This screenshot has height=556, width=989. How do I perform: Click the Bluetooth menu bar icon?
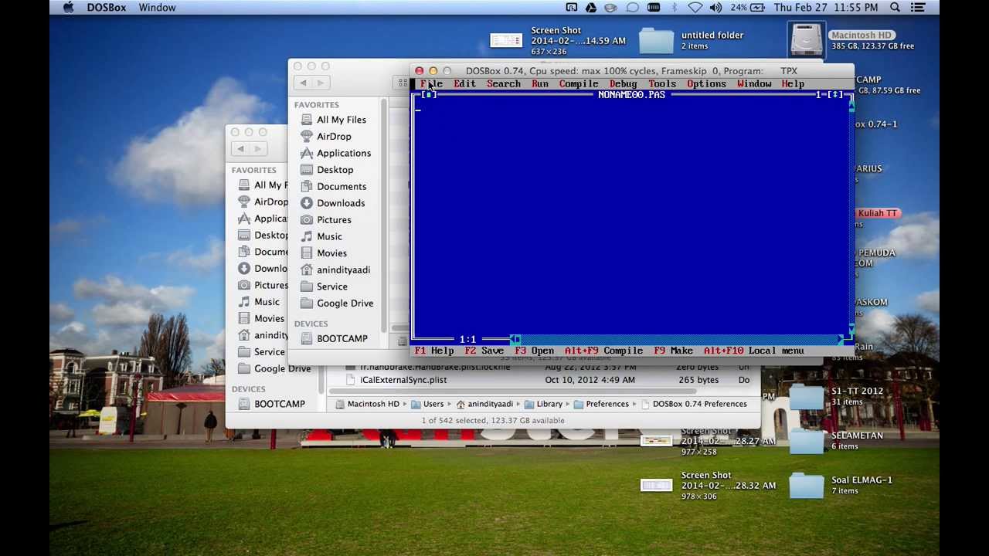(674, 8)
